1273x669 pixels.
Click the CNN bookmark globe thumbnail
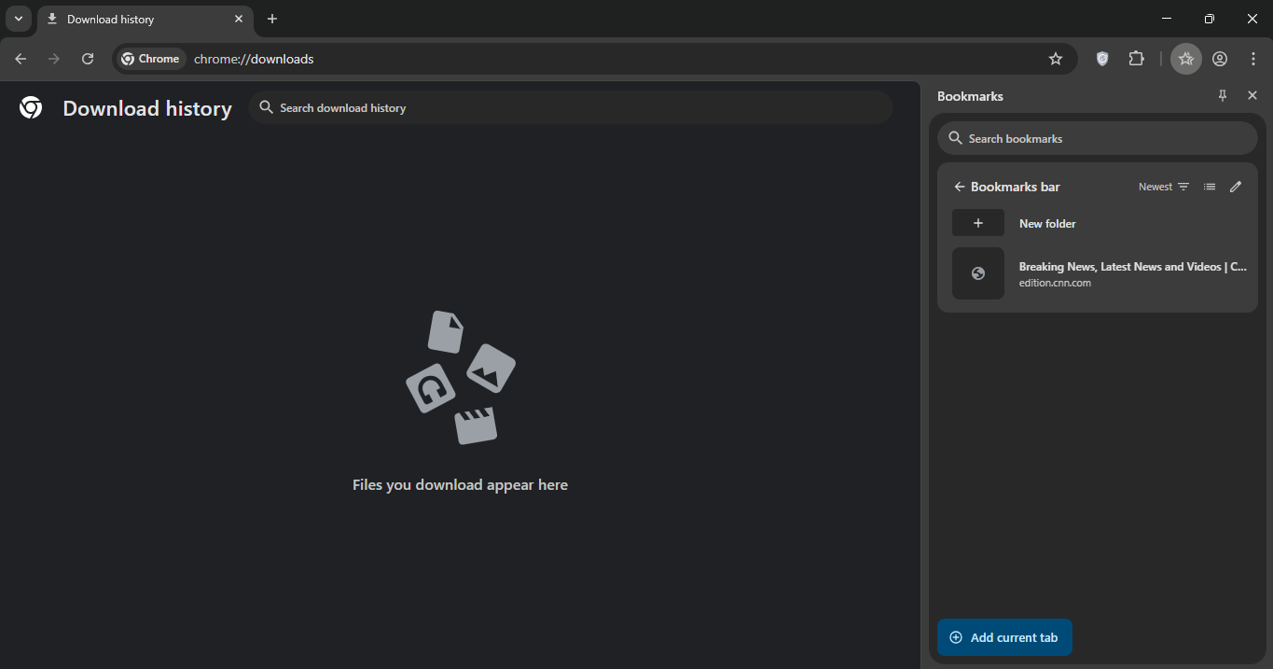pyautogui.click(x=978, y=273)
